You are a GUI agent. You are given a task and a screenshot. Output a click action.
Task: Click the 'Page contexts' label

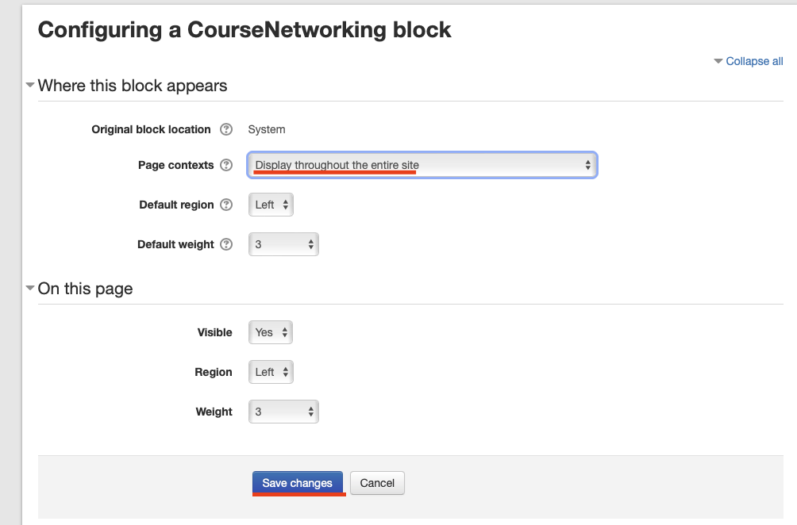pos(176,165)
